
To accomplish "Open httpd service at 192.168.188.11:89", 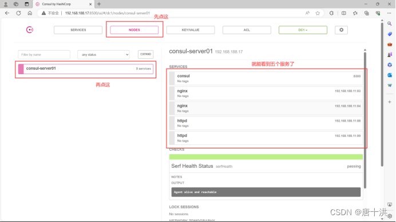I will click(x=266, y=138).
